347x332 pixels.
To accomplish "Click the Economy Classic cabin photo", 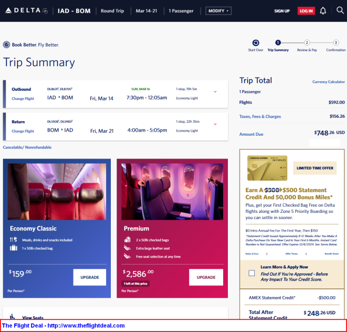I will point(57,192).
